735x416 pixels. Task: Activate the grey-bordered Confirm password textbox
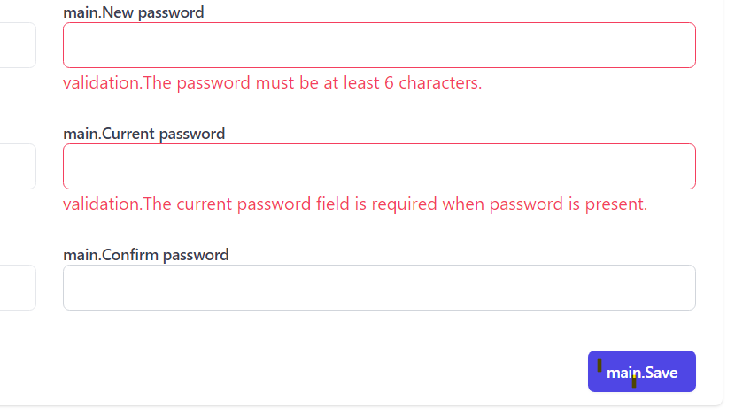click(x=379, y=288)
